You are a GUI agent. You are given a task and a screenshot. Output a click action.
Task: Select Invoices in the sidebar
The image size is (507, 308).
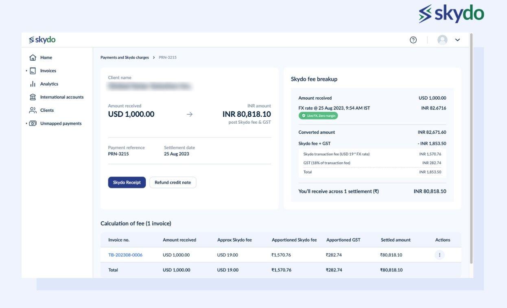48,70
